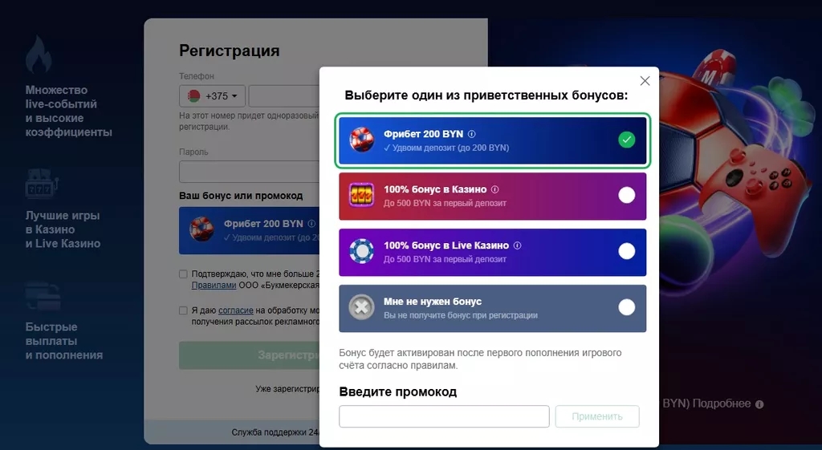This screenshot has width=822, height=450.
Task: Focus the Введите промокод input field
Action: tap(444, 416)
